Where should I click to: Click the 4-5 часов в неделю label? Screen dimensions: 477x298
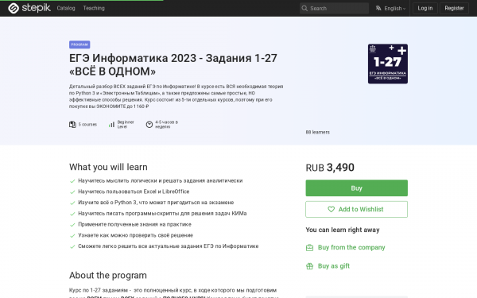pos(166,125)
